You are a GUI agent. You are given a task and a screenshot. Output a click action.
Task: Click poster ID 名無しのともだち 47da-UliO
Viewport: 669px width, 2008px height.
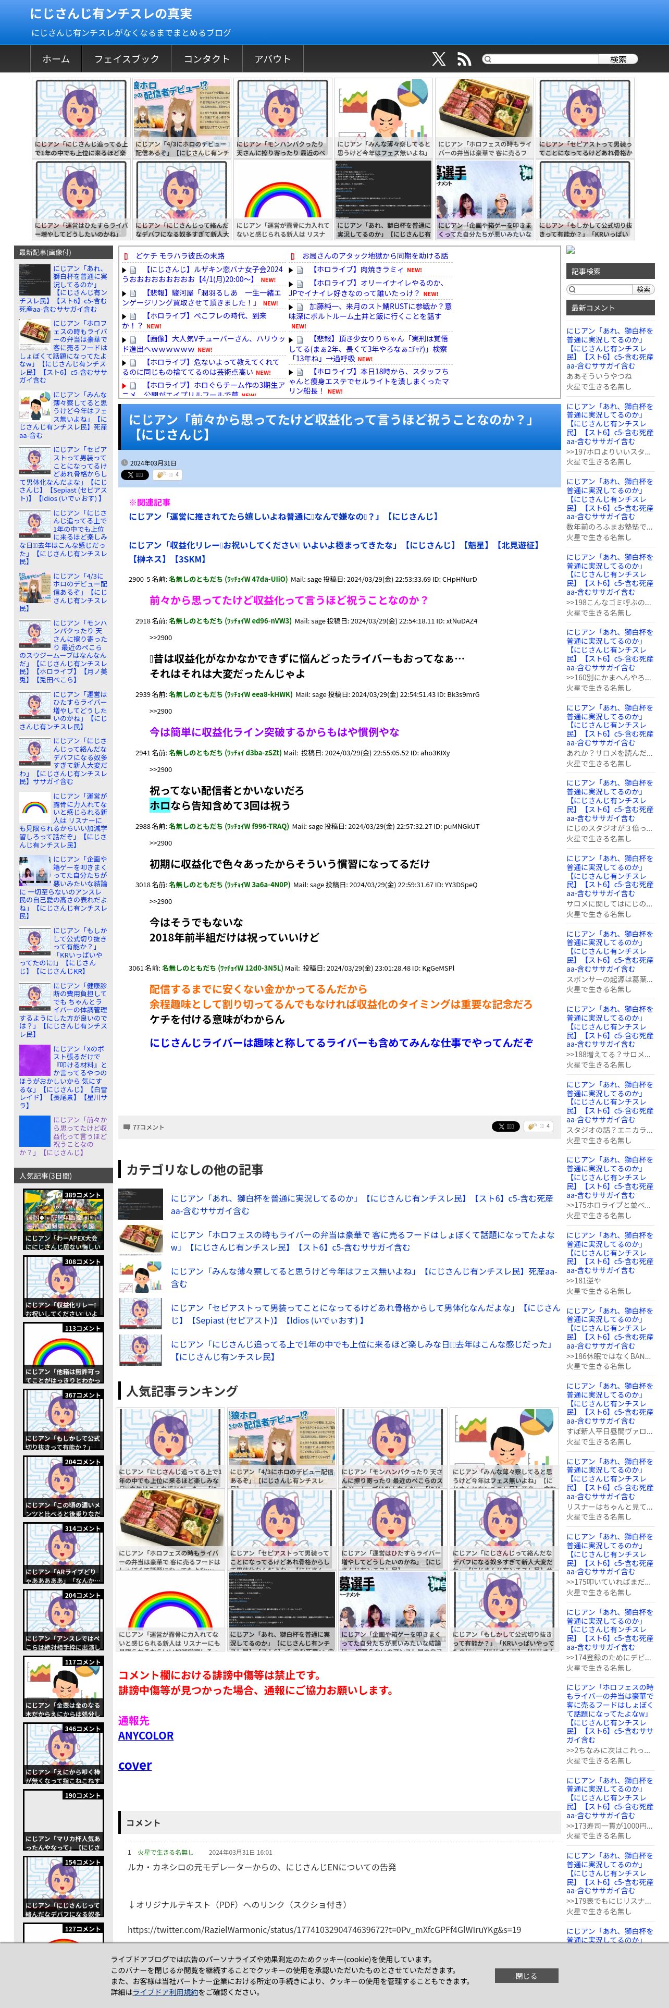(x=227, y=579)
